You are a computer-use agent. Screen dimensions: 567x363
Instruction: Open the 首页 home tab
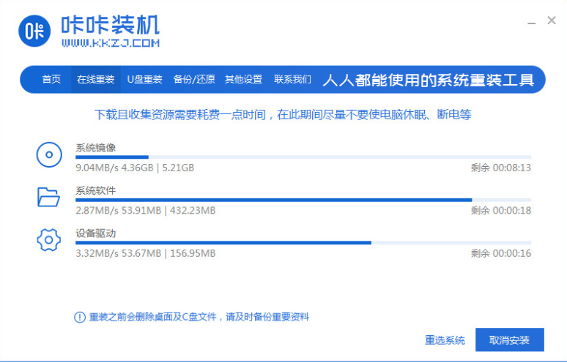click(x=51, y=79)
